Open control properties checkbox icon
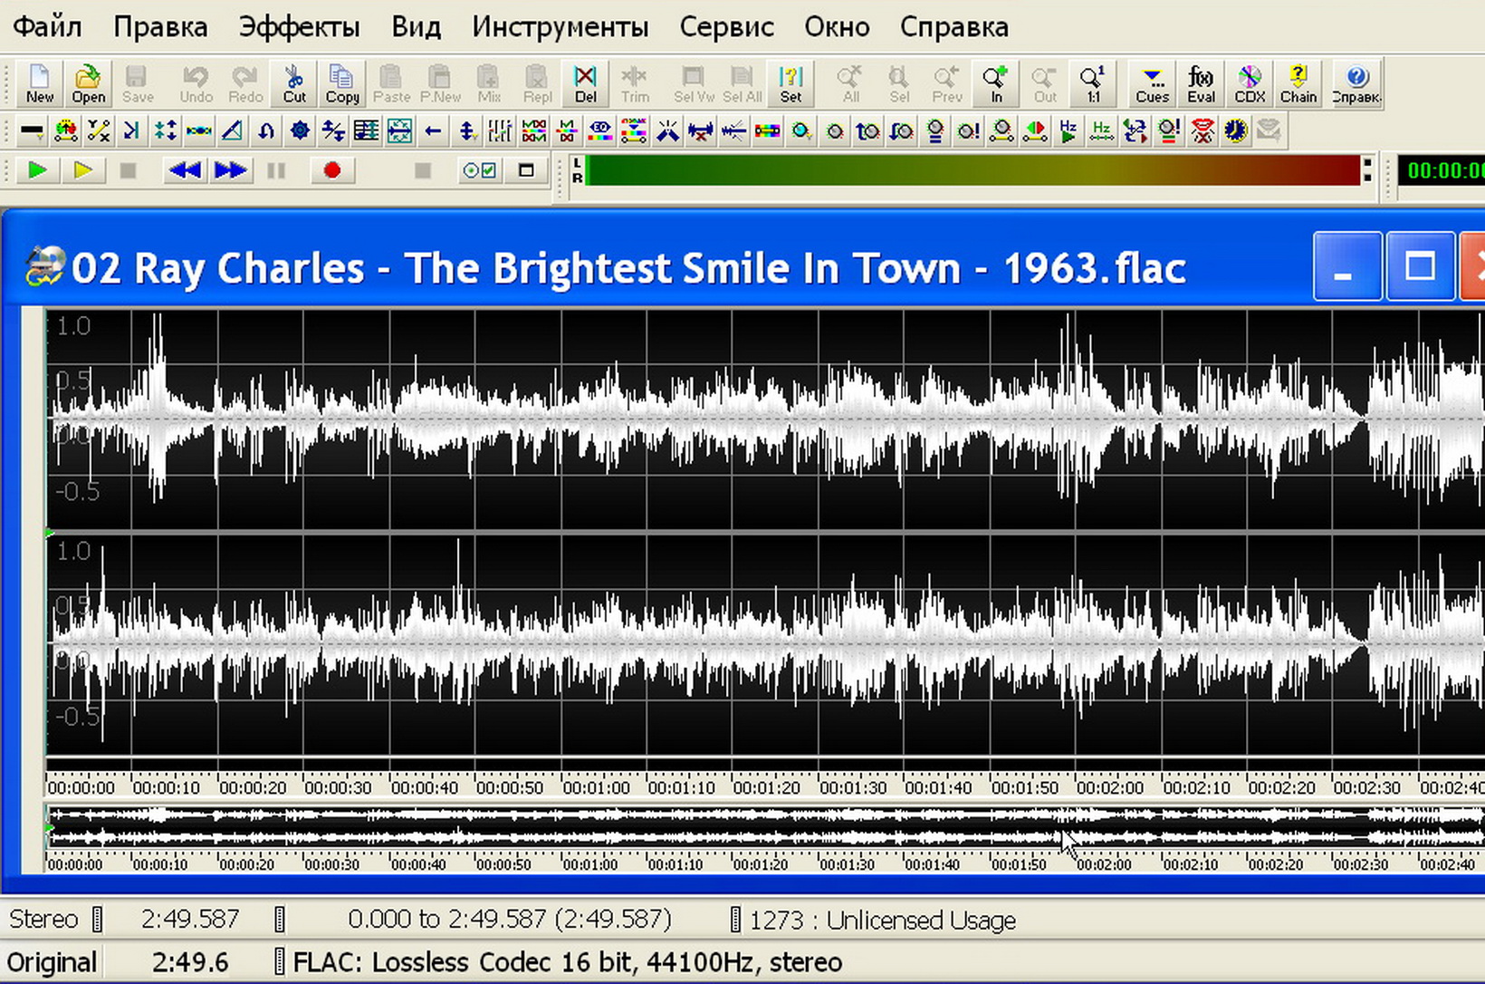Screen dimensions: 1485x984 pyautogui.click(x=479, y=170)
